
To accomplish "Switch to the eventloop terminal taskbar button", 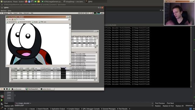I will (x=18, y=89).
